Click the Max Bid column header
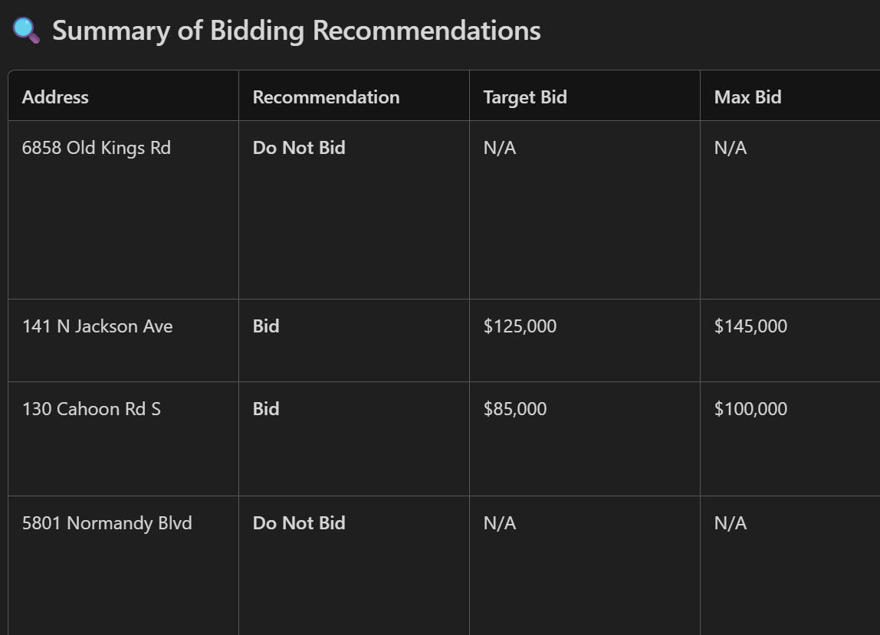 coord(747,97)
